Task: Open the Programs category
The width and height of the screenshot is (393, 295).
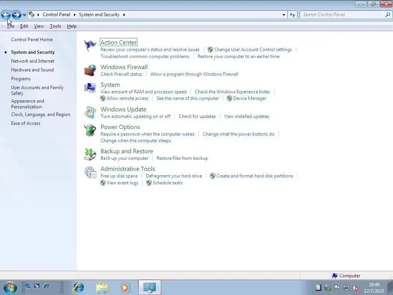Action: (21, 79)
